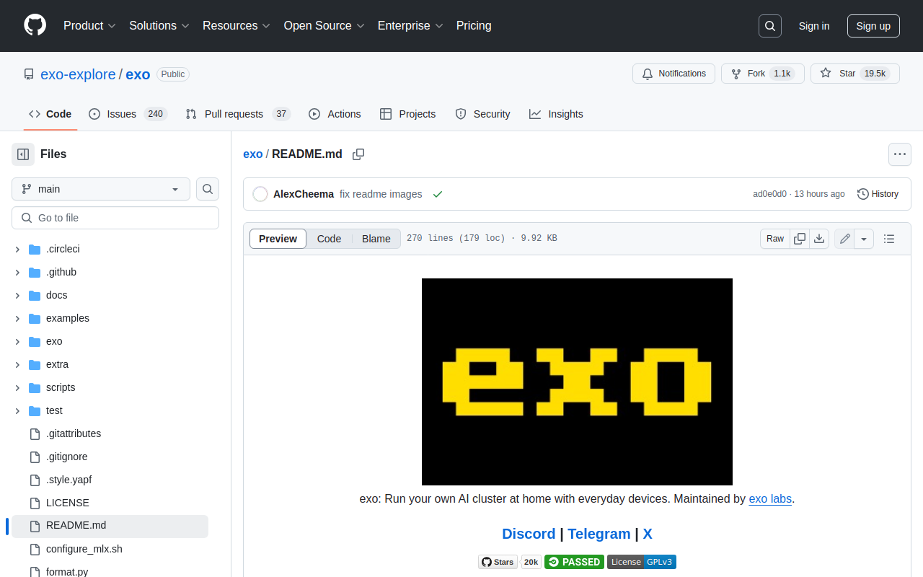Open the search magnifier in header
The height and width of the screenshot is (577, 923).
click(x=770, y=26)
